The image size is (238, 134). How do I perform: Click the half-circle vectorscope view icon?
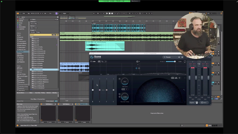click(x=173, y=78)
